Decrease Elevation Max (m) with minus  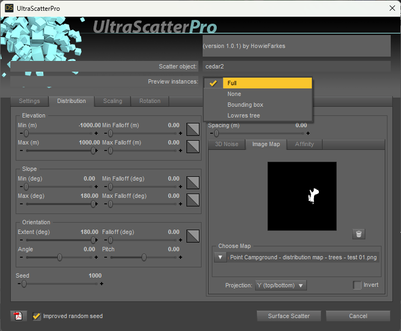coord(21,150)
